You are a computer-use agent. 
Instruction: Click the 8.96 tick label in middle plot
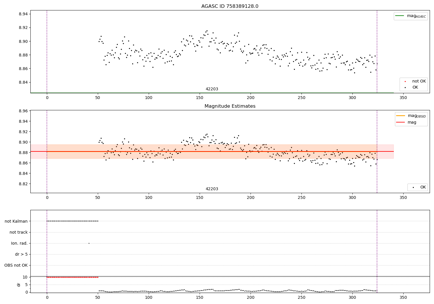coord(23,111)
